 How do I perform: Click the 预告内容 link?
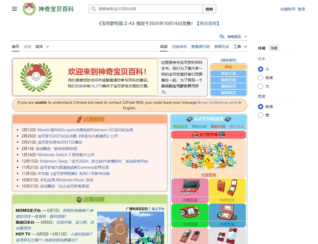[199, 126]
